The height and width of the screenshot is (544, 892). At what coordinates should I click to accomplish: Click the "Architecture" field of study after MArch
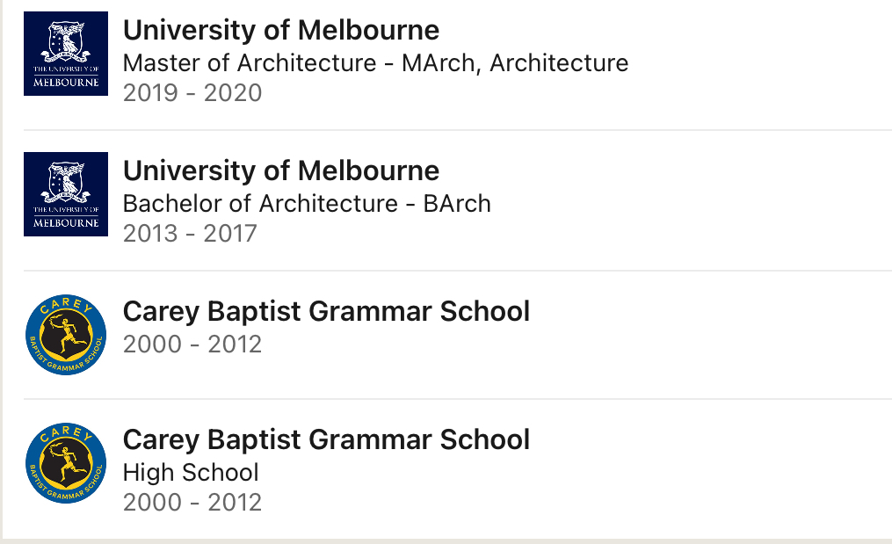click(x=559, y=63)
